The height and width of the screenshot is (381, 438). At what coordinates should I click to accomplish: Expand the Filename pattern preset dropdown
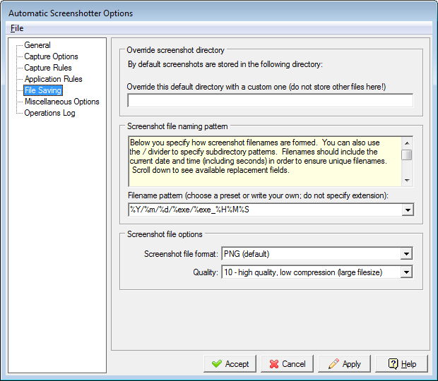click(x=407, y=210)
